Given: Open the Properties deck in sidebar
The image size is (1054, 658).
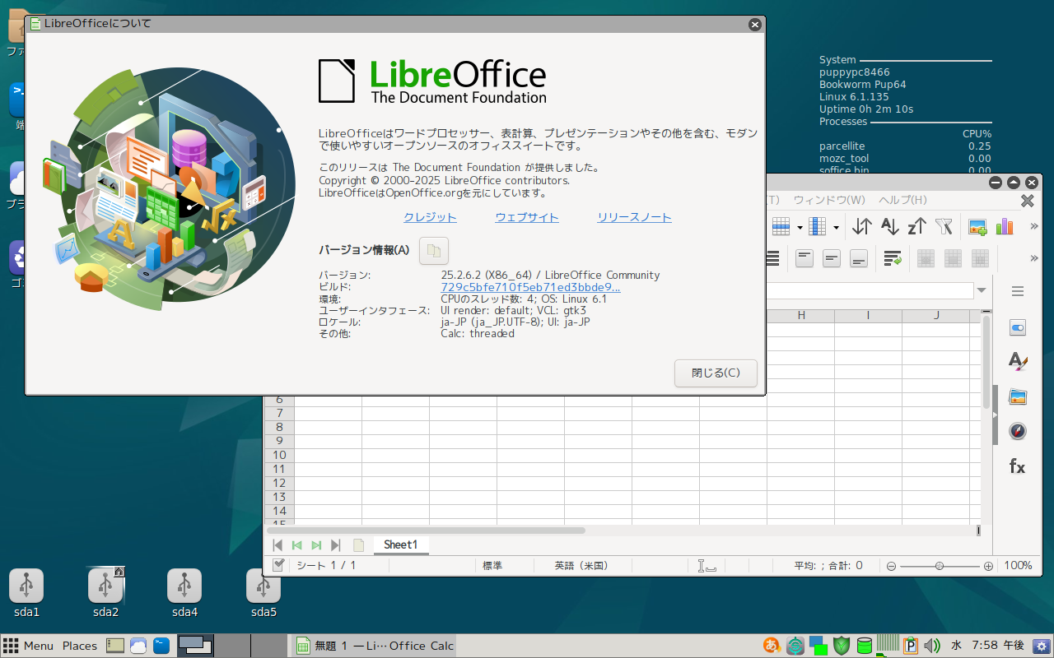Looking at the screenshot, I should click(1018, 328).
